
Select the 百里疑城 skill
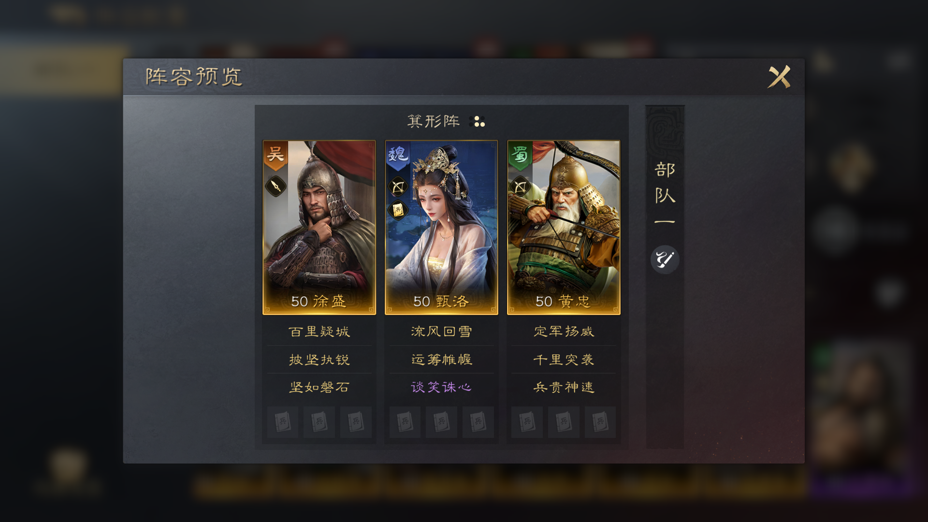point(319,332)
